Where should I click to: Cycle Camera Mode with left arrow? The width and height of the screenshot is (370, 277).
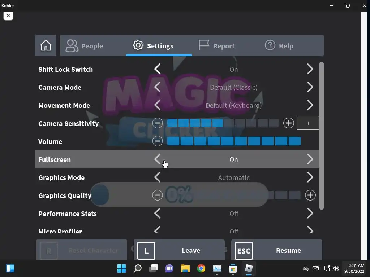[x=158, y=87]
